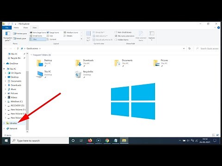Open File Explorer help
222x166 pixels.
click(x=218, y=28)
